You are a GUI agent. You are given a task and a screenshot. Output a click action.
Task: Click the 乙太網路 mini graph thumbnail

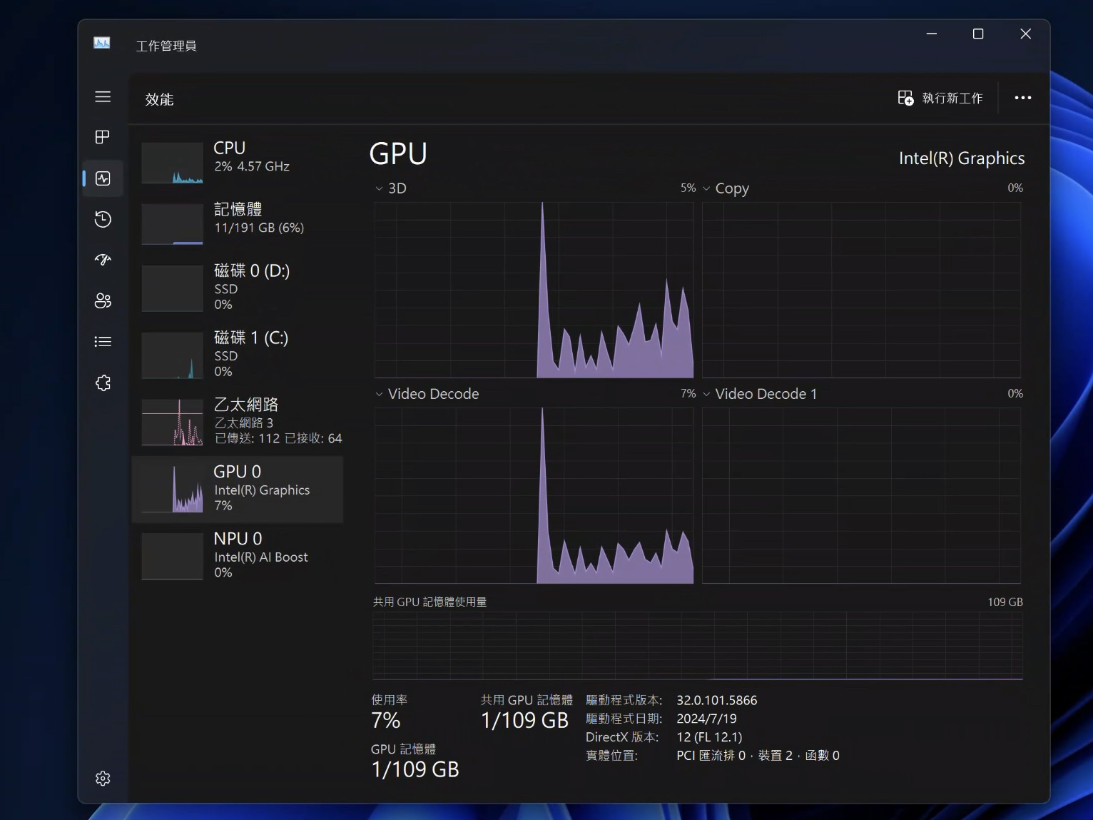172,422
